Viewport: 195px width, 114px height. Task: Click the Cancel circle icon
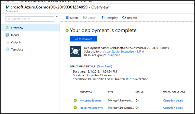point(85,18)
